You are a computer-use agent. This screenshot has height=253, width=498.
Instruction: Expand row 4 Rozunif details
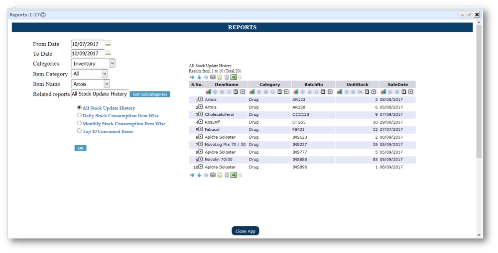tap(201, 122)
